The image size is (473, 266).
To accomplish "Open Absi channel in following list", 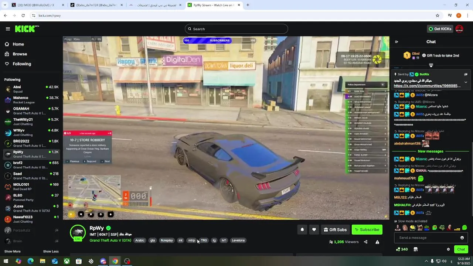I will pos(31,89).
